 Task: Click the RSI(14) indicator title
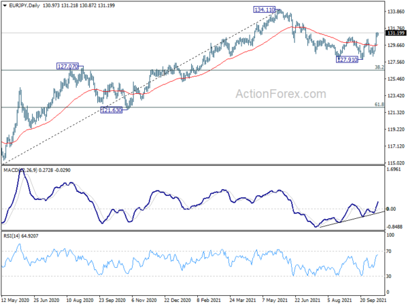coord(21,236)
